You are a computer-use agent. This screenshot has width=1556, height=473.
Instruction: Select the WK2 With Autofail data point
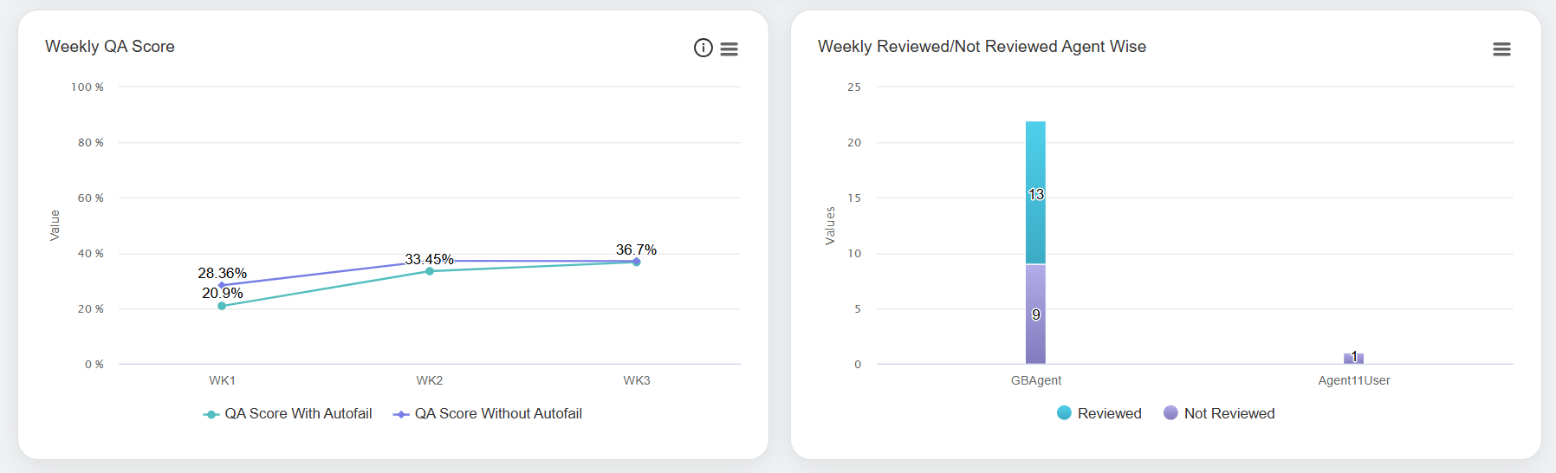430,271
